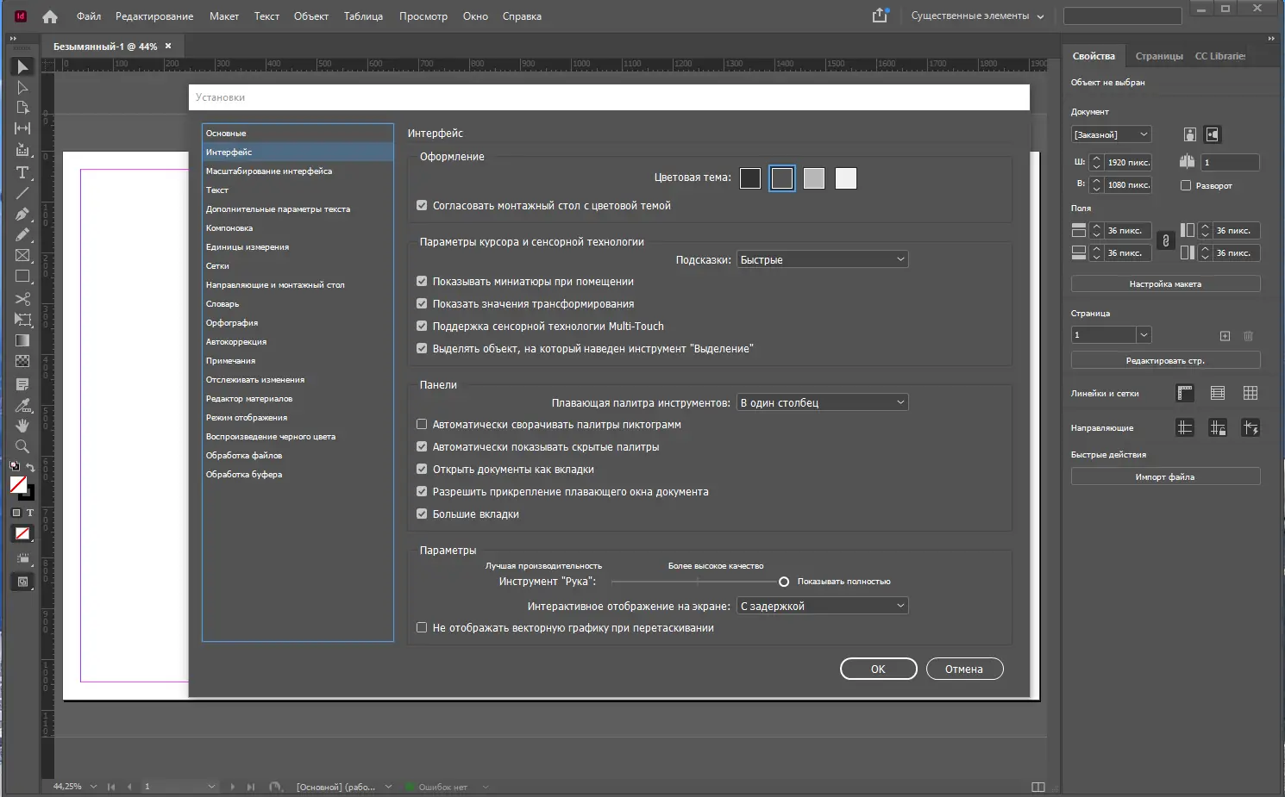Open 'Интерактивное отображение на экране' dropdown

pos(822,606)
